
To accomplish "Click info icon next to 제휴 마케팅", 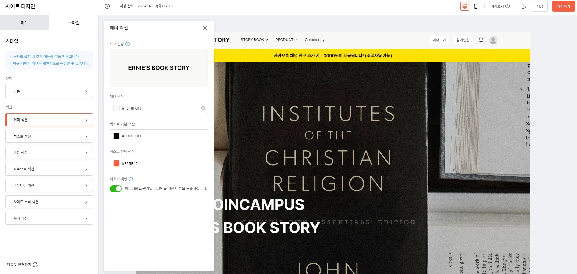I will coord(131,179).
